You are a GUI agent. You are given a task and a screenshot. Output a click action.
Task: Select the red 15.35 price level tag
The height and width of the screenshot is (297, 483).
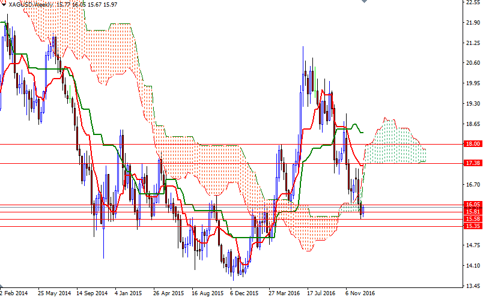coord(473,226)
